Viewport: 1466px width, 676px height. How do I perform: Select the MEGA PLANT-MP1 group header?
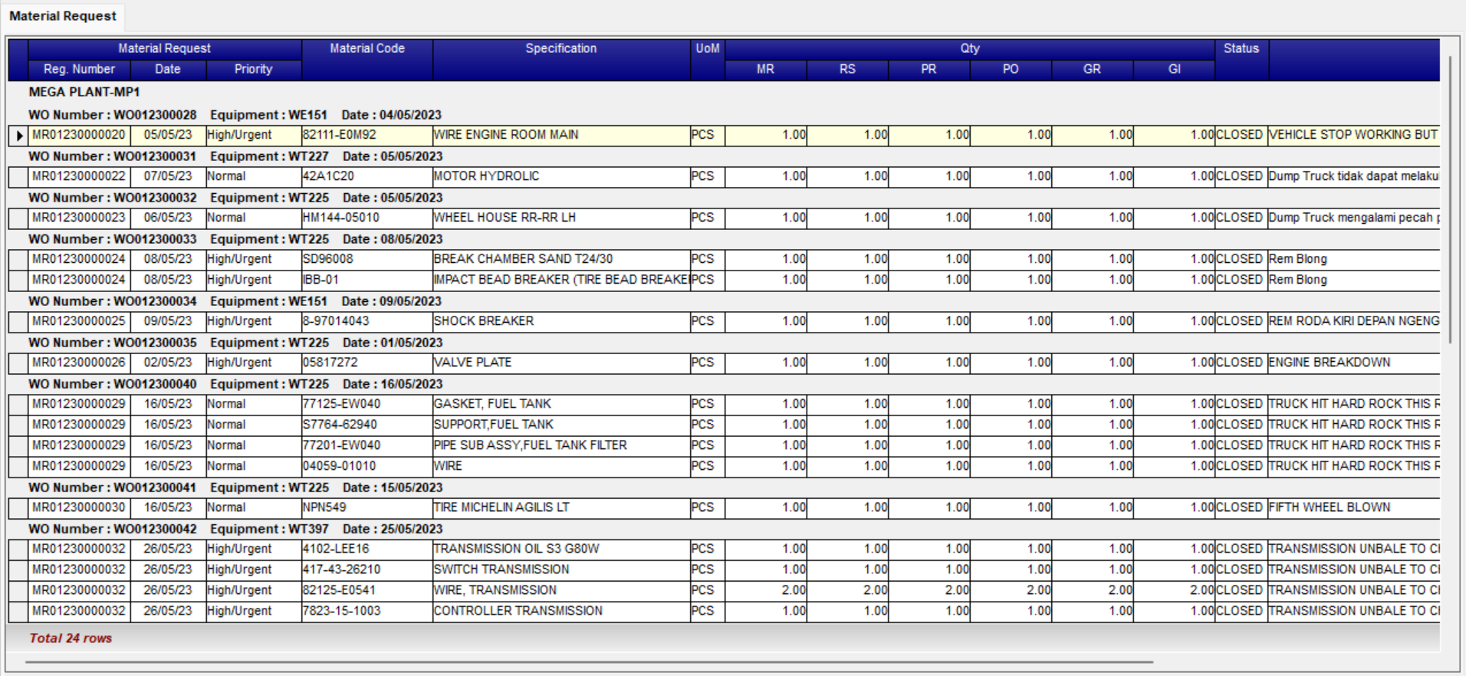click(84, 92)
